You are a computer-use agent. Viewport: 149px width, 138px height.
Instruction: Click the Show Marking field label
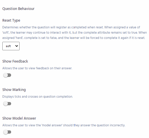coord(14,90)
